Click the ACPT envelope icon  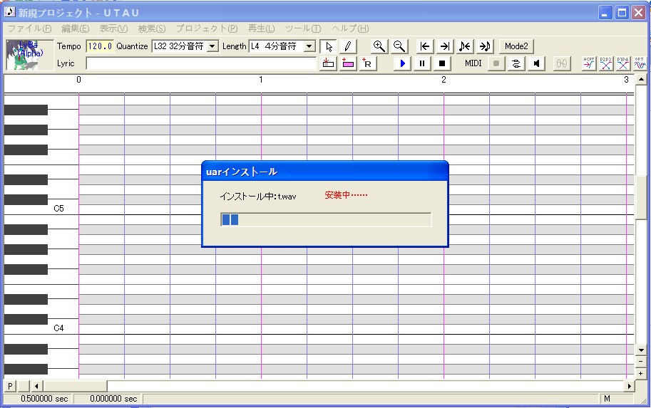pos(589,63)
